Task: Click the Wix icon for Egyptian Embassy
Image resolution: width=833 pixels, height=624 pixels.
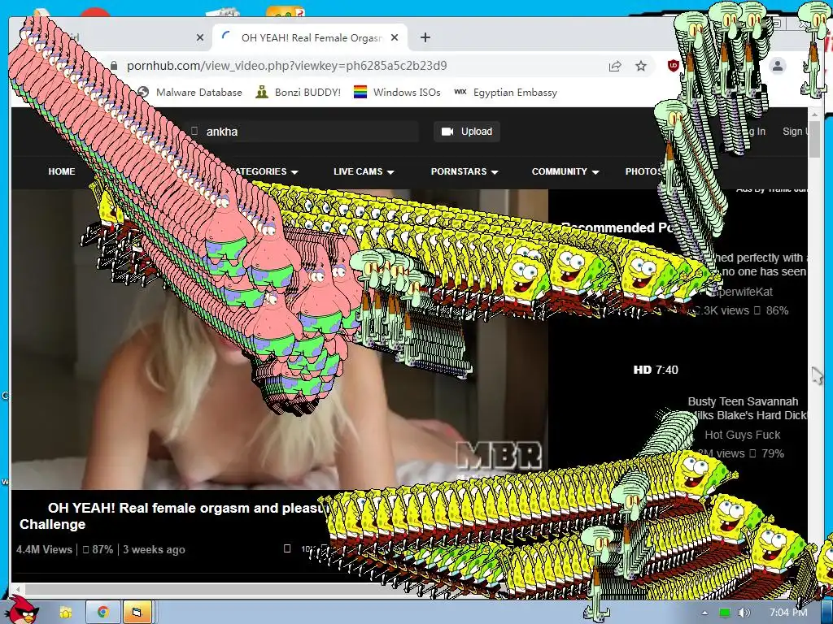Action: point(460,92)
